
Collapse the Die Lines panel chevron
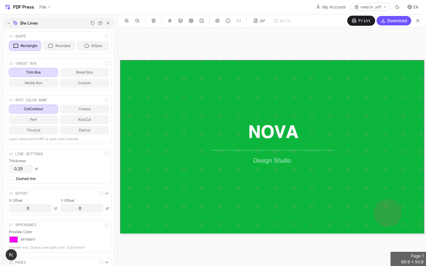point(9,23)
